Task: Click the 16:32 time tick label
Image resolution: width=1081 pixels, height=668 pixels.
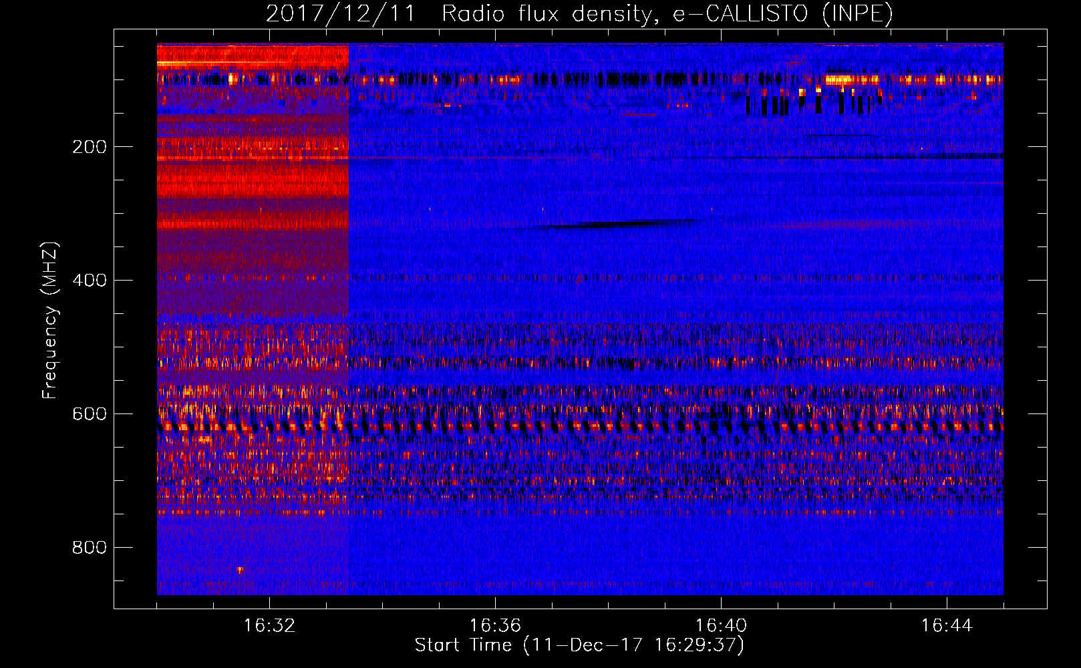Action: [269, 626]
